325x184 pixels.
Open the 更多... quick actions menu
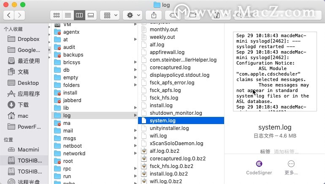click(291, 168)
